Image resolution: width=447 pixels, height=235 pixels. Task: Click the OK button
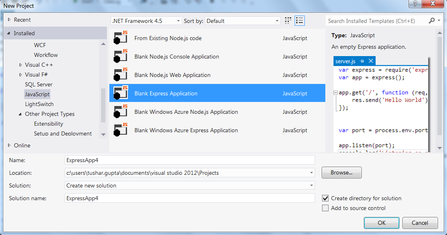(x=381, y=223)
